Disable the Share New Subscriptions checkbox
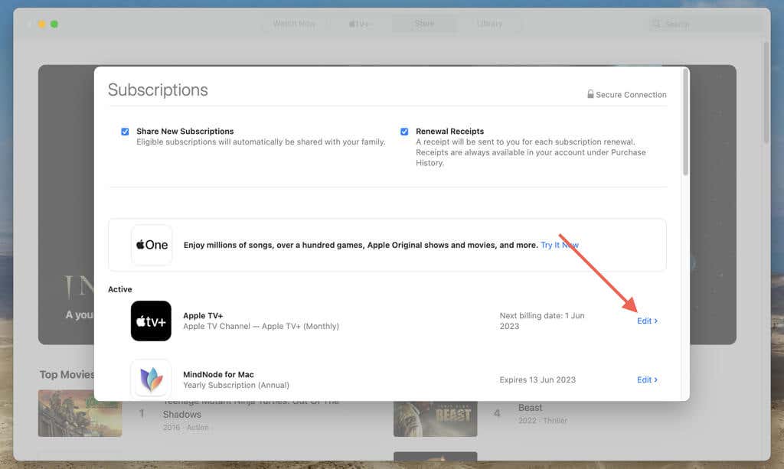The height and width of the screenshot is (469, 784). coord(125,131)
